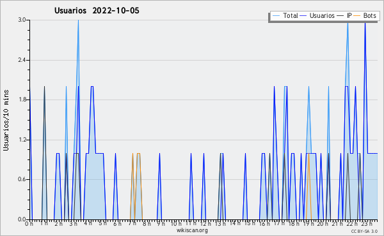This screenshot has height=236, width=384.
Task: Click the chart title 'Usuarios 2022-10-05'
Action: (97, 11)
